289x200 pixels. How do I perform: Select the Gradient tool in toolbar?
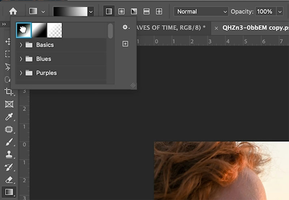(9, 192)
